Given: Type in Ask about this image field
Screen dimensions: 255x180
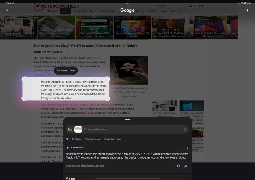Looking at the screenshot, I should tap(131, 129).
